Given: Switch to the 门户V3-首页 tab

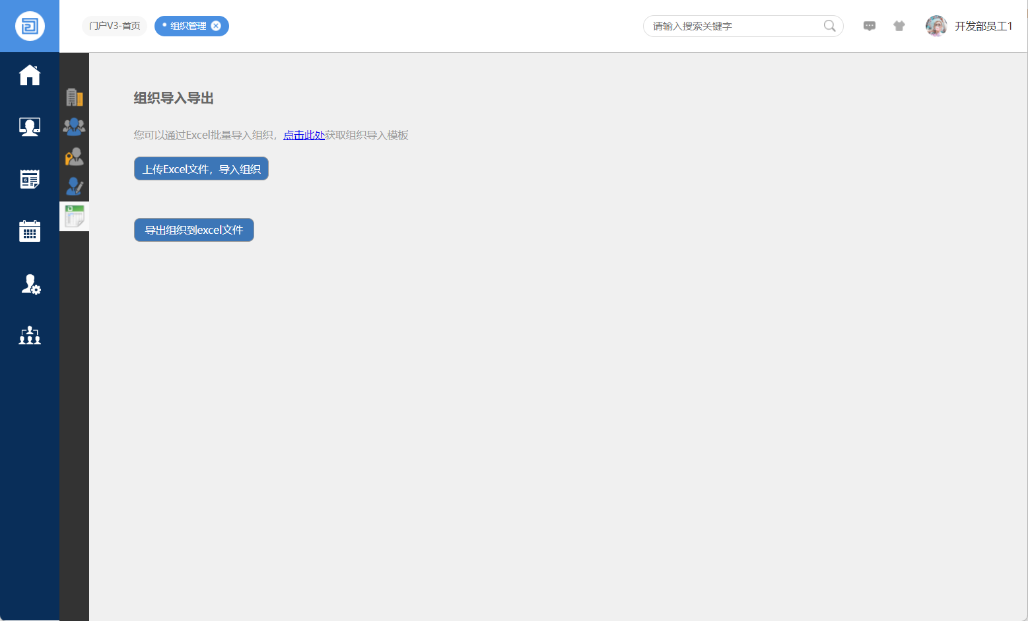Looking at the screenshot, I should 115,26.
